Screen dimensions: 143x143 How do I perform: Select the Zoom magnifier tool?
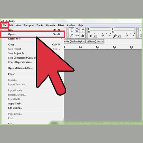pos(72,36)
